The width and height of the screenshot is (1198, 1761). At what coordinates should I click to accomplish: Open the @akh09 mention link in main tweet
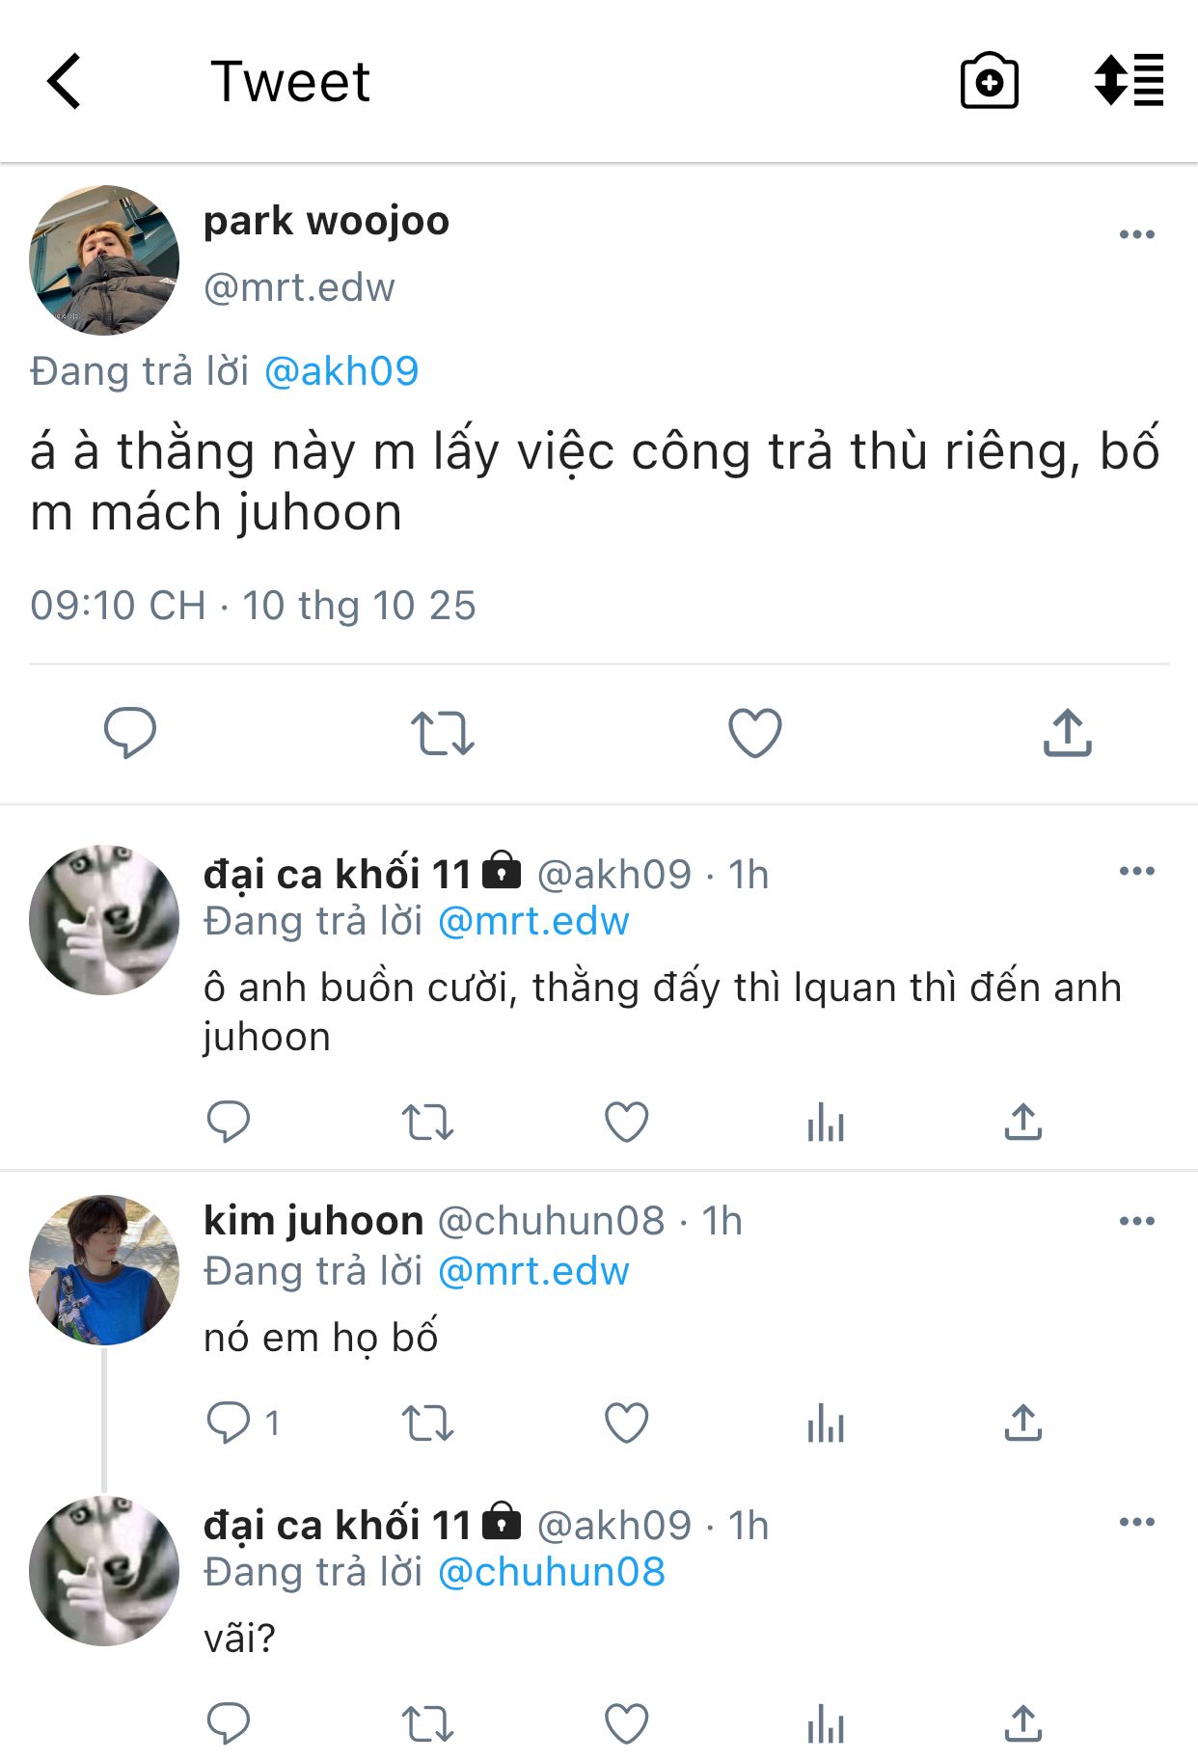341,371
